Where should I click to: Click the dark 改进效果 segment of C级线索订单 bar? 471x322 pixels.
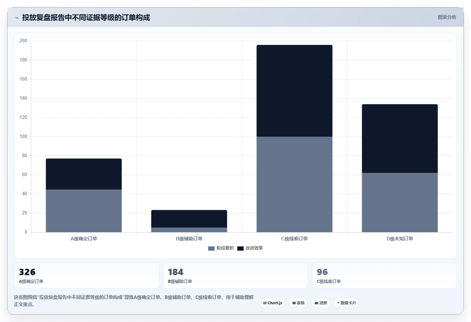295,91
